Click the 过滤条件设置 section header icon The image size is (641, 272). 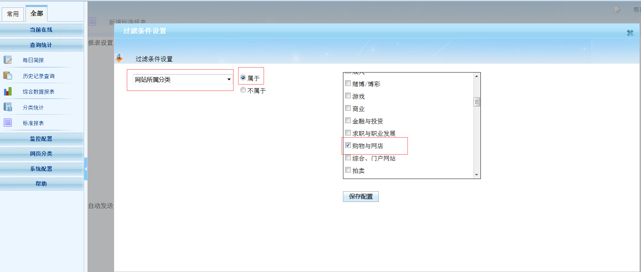point(119,58)
